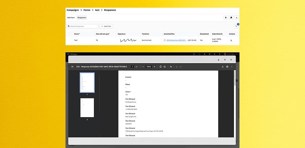Select page 2 thumbnail in PDF sidebar
Viewport: 305px width, 148px height.
(87, 108)
